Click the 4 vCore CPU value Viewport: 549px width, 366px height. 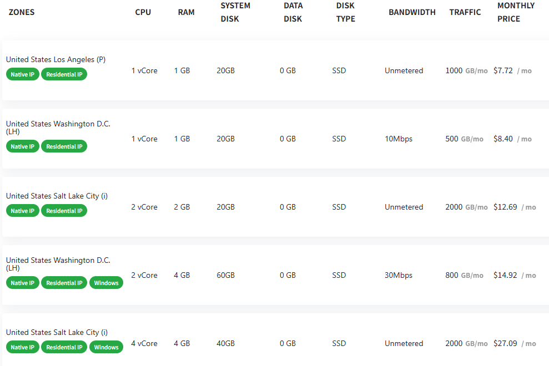click(144, 344)
